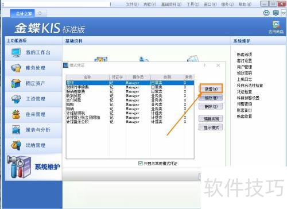The height and width of the screenshot is (209, 287).
Task: Open the 文件(F) menu
Action: [x=132, y=4]
